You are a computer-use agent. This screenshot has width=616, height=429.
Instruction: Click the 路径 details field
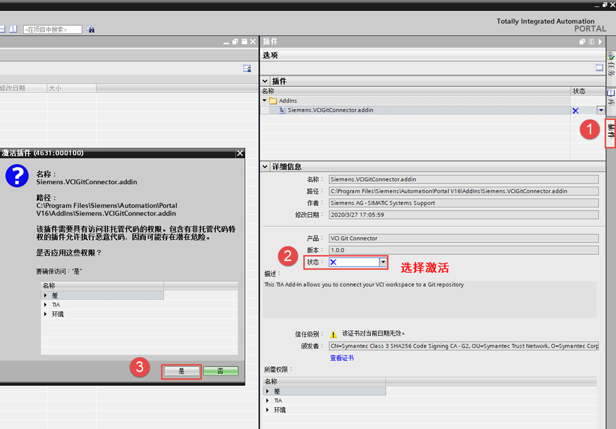(x=464, y=191)
